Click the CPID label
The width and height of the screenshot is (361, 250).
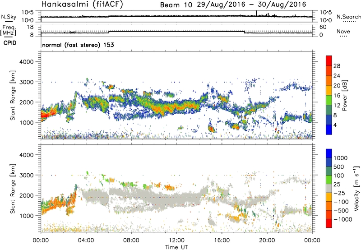[x=10, y=43]
